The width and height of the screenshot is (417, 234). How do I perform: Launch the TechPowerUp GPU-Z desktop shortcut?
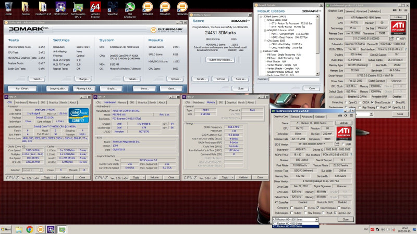(x=78, y=9)
